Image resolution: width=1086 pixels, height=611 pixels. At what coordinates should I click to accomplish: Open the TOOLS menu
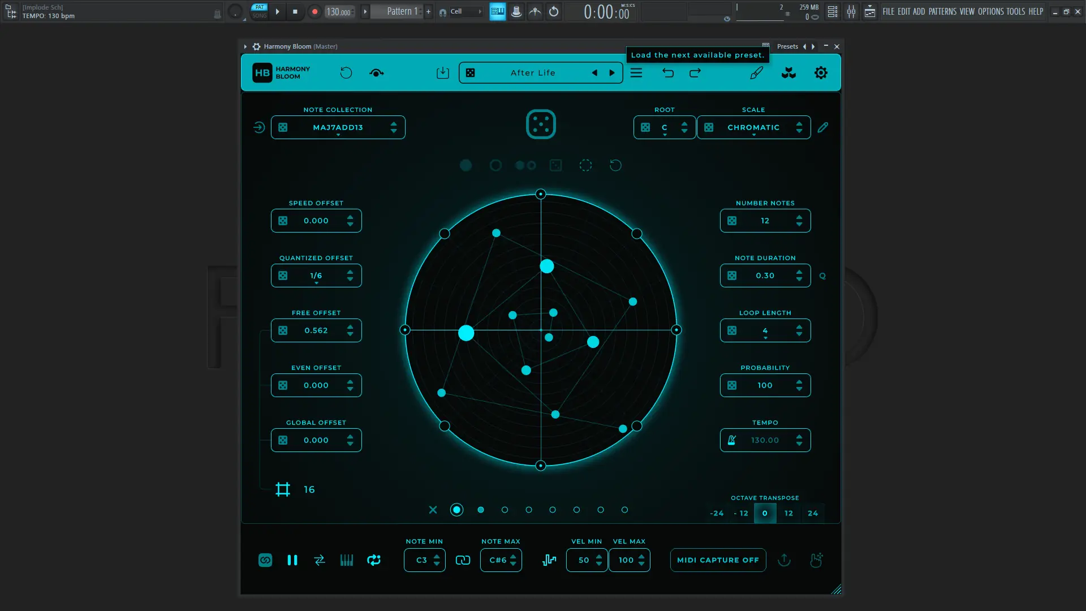point(1015,11)
